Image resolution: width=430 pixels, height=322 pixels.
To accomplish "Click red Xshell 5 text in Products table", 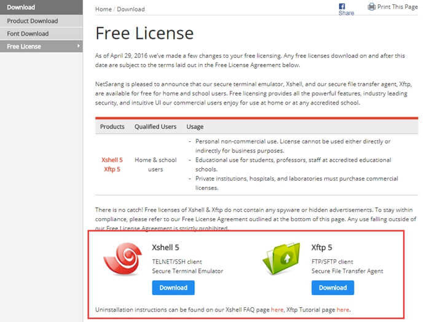I will coord(112,160).
